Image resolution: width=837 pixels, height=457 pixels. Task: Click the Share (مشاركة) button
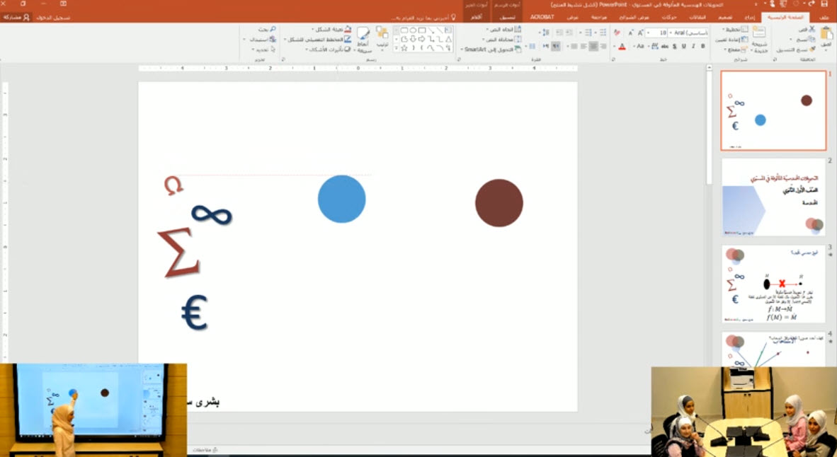coord(16,16)
